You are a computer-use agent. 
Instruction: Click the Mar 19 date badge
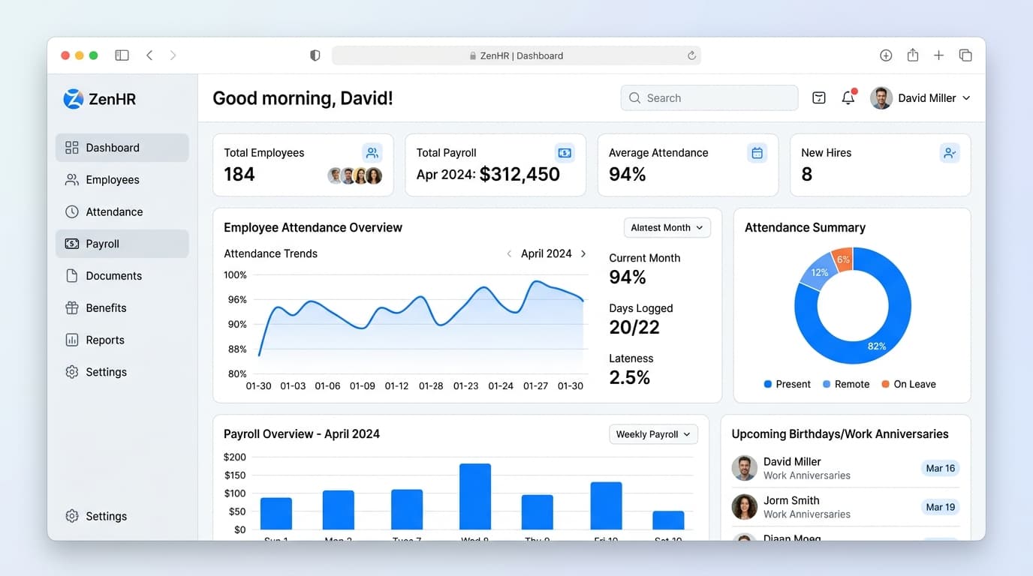[940, 508]
